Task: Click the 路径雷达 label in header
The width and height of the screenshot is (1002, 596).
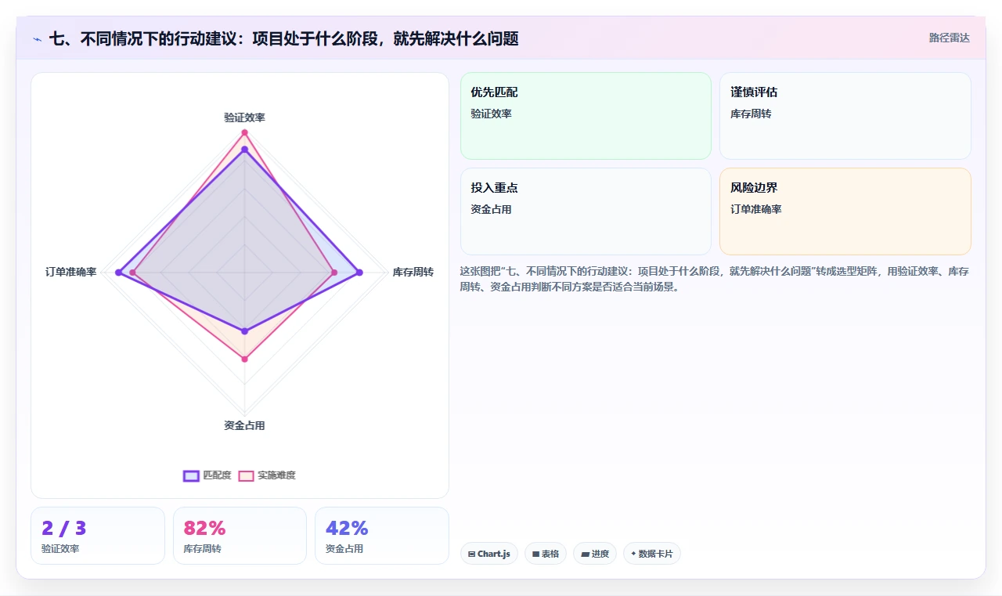Action: pyautogui.click(x=949, y=38)
